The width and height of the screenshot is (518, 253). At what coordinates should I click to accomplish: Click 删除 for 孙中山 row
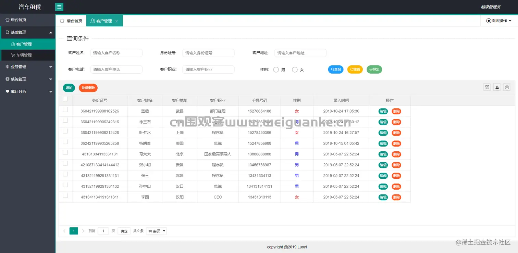pos(396,187)
